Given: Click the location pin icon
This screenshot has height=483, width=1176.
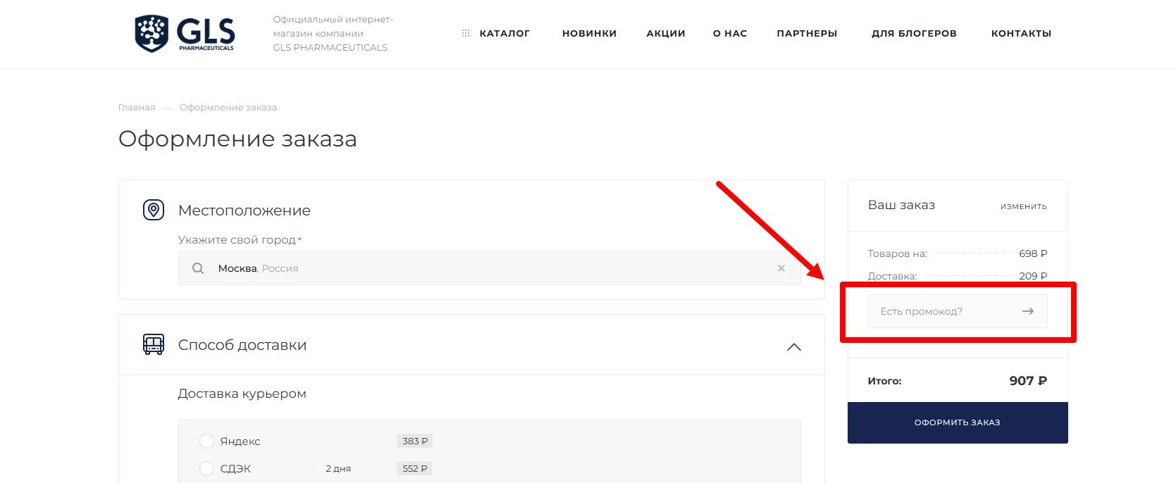Looking at the screenshot, I should point(154,210).
